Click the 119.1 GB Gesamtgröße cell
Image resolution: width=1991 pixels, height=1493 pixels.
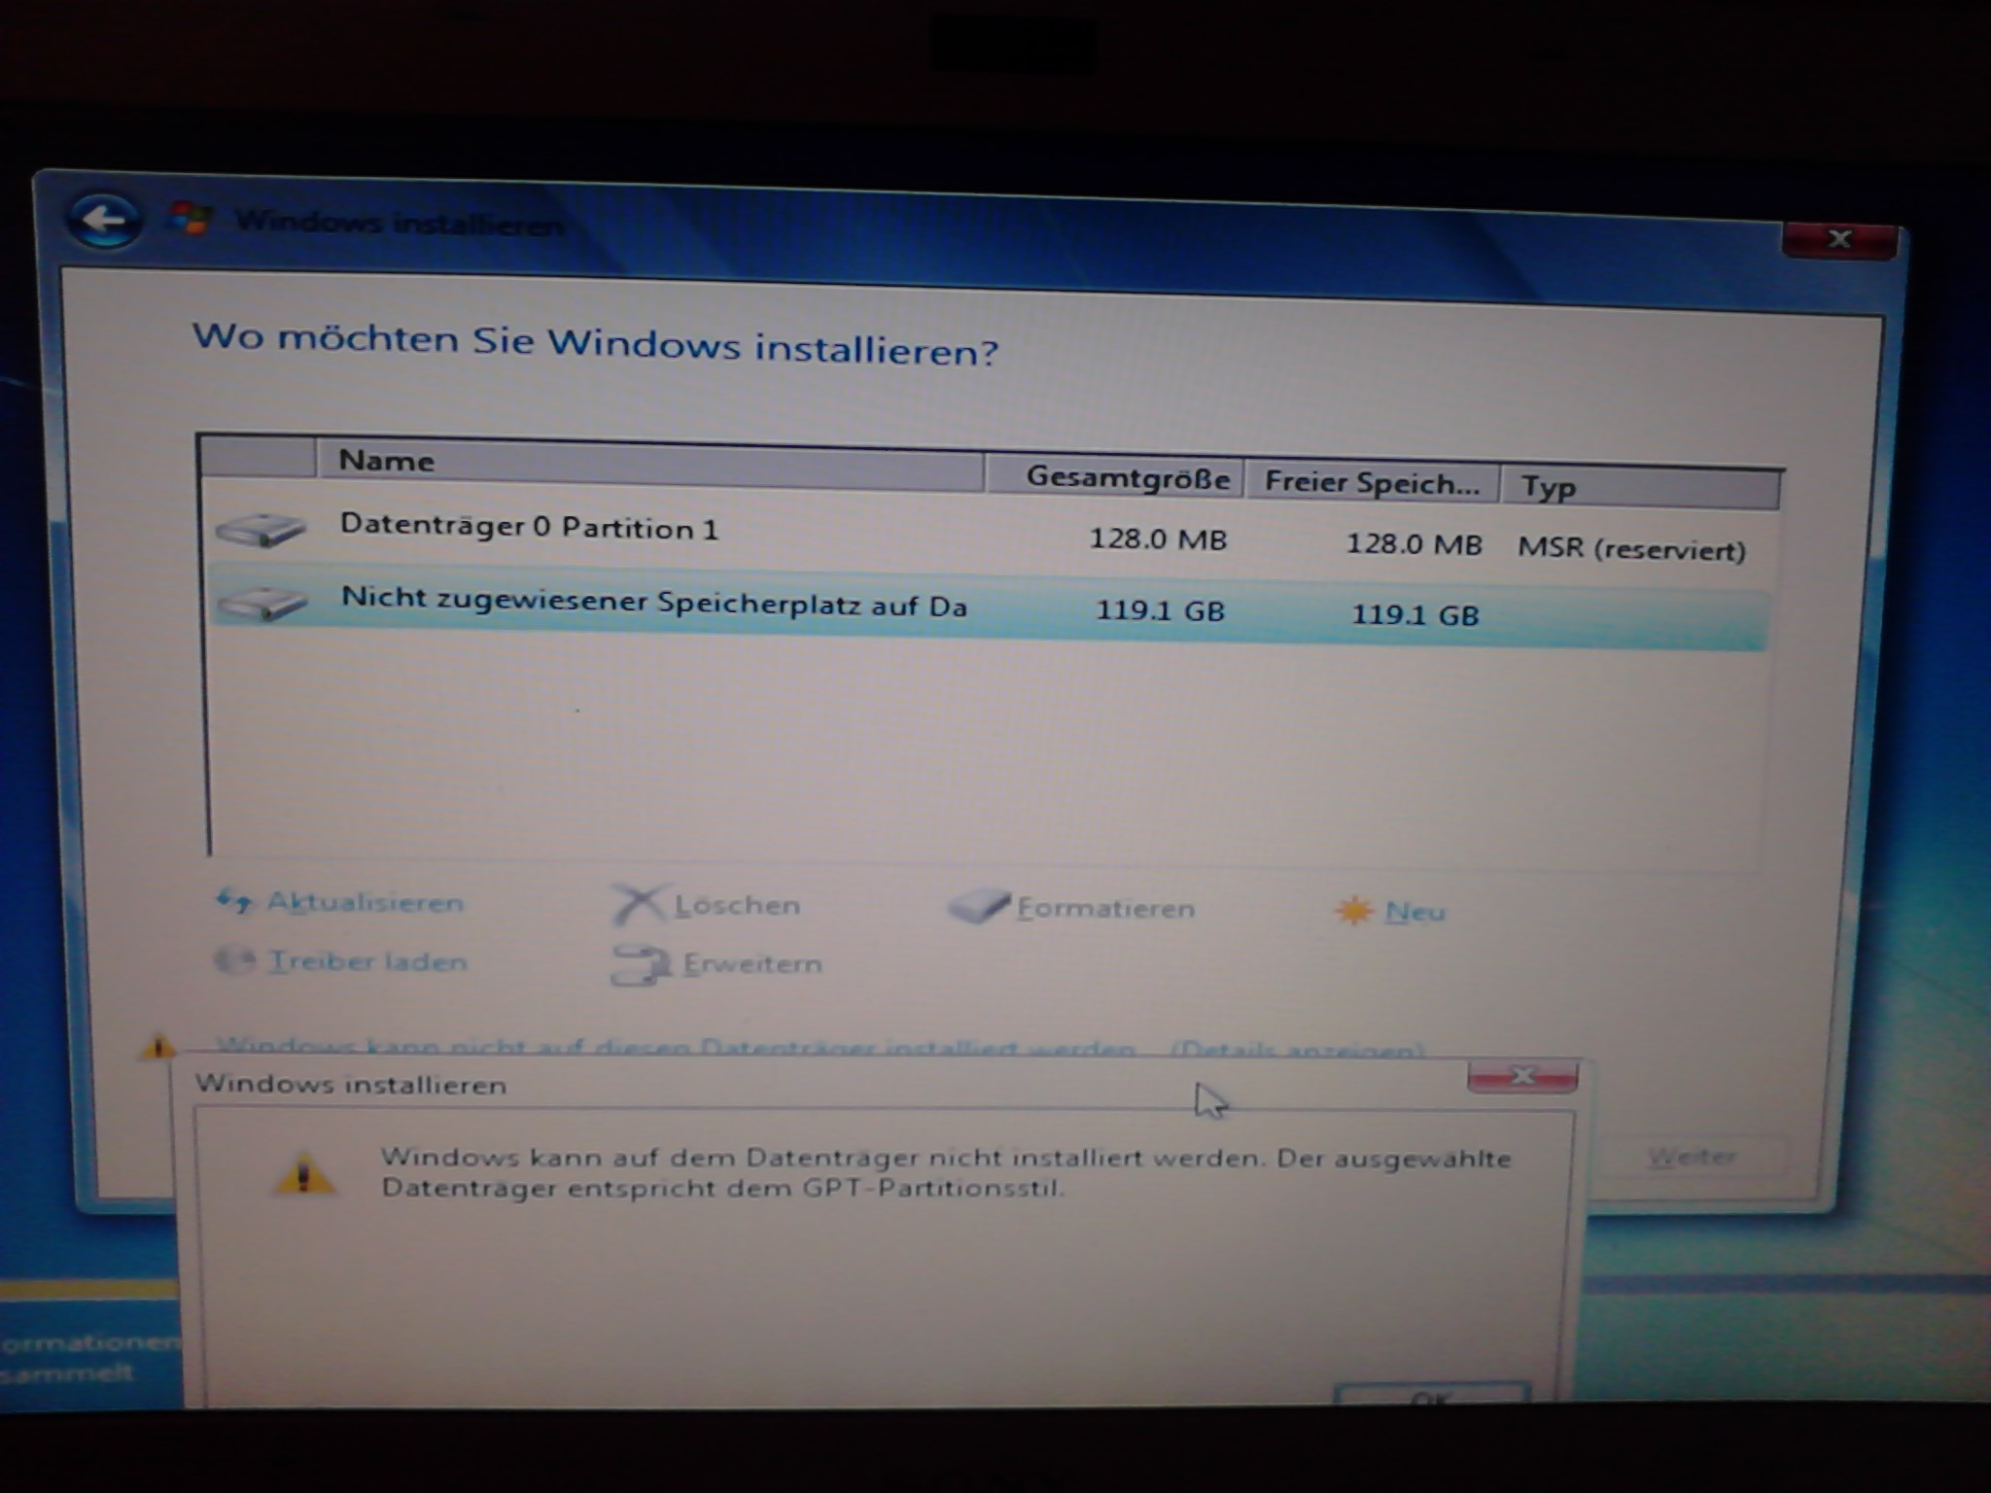pyautogui.click(x=1160, y=610)
